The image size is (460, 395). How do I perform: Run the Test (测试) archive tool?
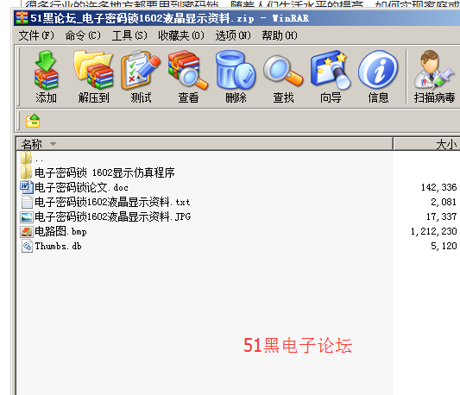coord(141,70)
